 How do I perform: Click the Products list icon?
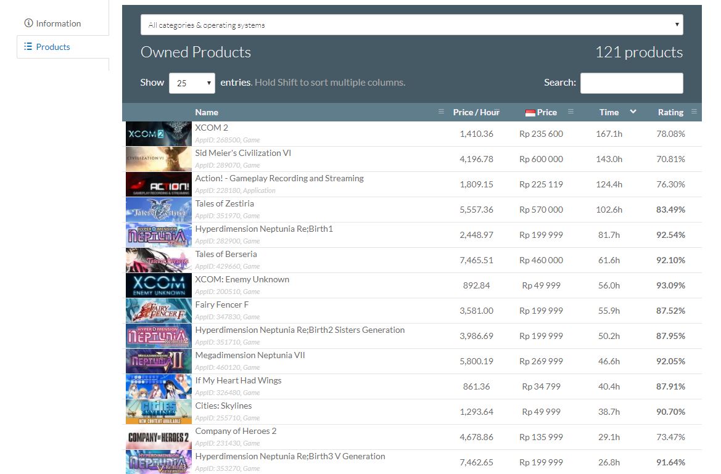click(28, 46)
